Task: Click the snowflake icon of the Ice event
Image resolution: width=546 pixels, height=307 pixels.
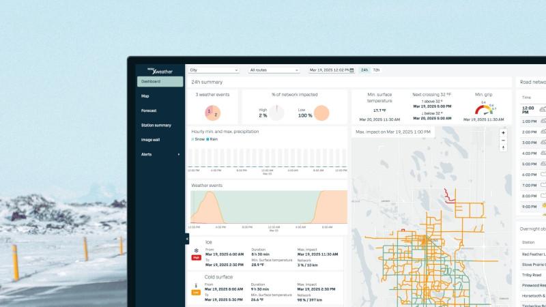Action: [196, 250]
